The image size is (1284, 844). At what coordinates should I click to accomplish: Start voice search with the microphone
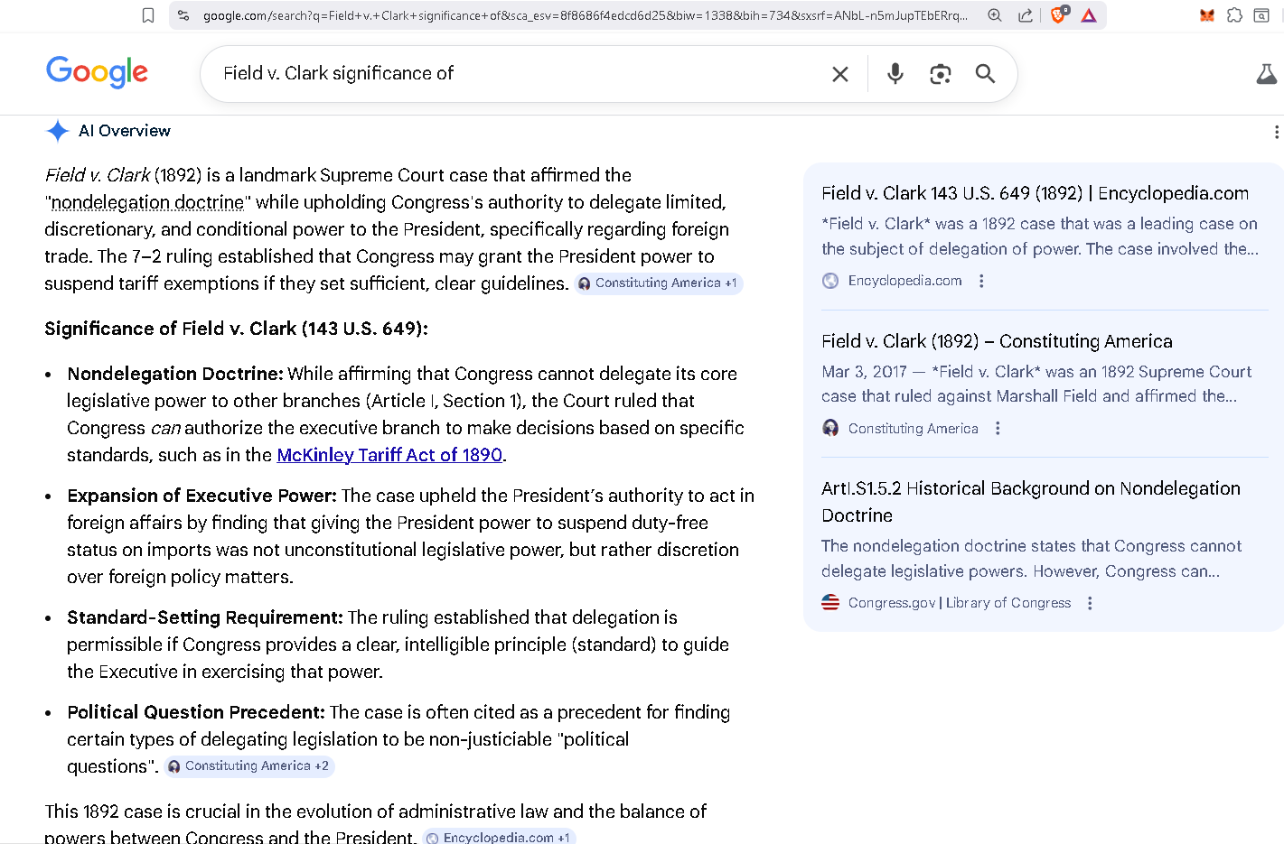[895, 74]
